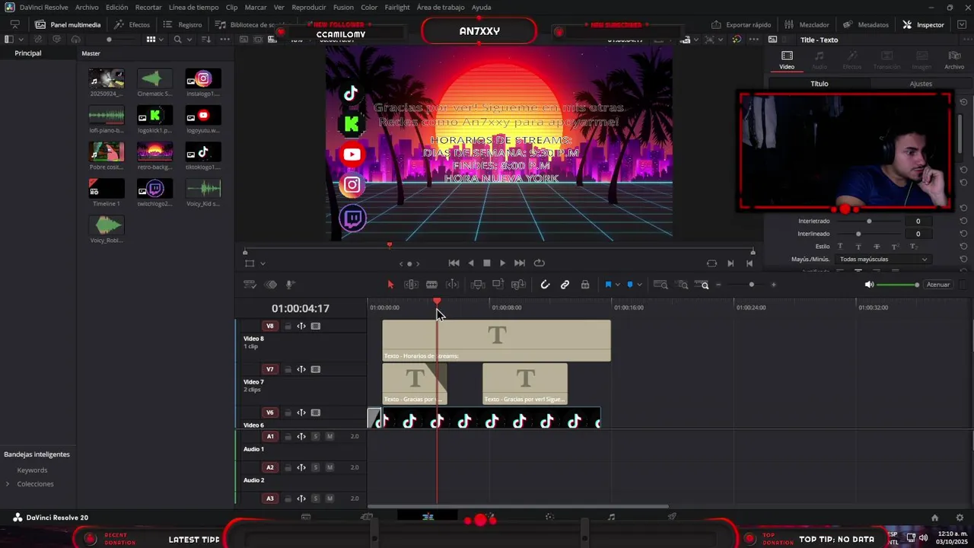Image resolution: width=974 pixels, height=548 pixels.
Task: Click the full extent zoom icon
Action: coord(660,285)
